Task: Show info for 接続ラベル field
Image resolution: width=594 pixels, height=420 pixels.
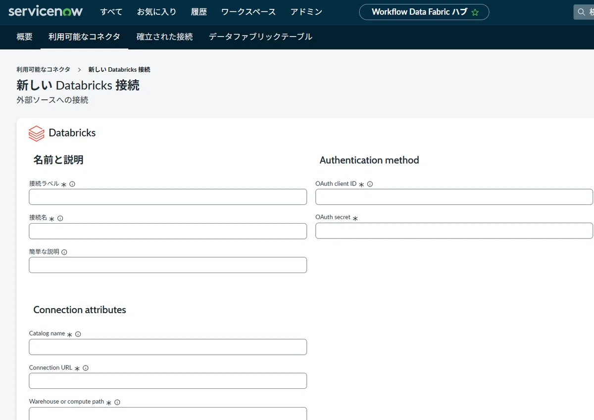Action: (72, 184)
